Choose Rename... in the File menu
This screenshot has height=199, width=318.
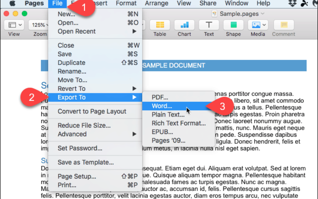pos(95,71)
